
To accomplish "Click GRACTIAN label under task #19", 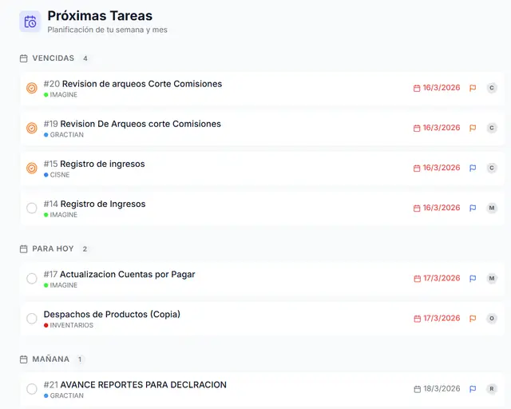I will 67,135.
